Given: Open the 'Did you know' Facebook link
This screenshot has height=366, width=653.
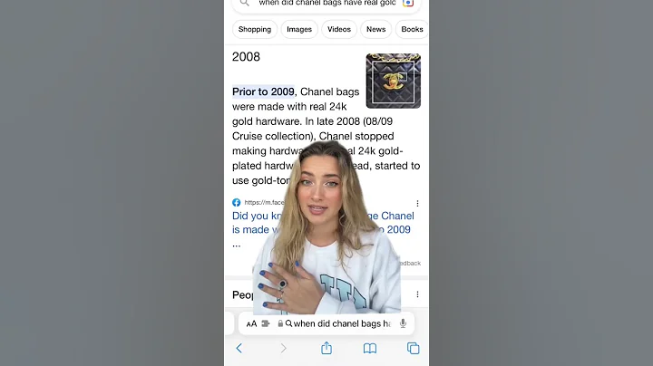Looking at the screenshot, I should pos(323,223).
